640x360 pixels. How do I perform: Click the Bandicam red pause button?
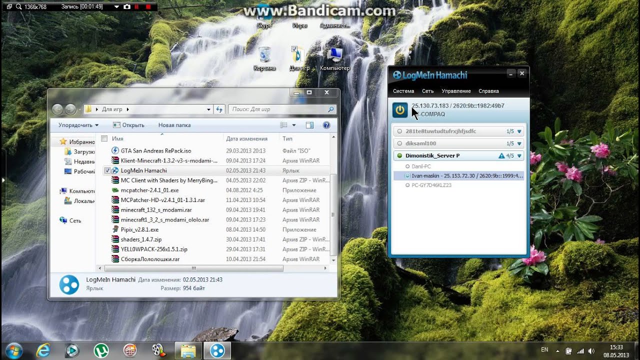click(136, 7)
